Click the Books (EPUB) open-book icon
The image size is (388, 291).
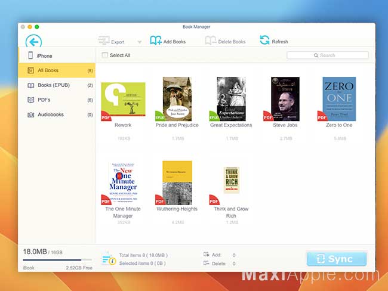30,85
